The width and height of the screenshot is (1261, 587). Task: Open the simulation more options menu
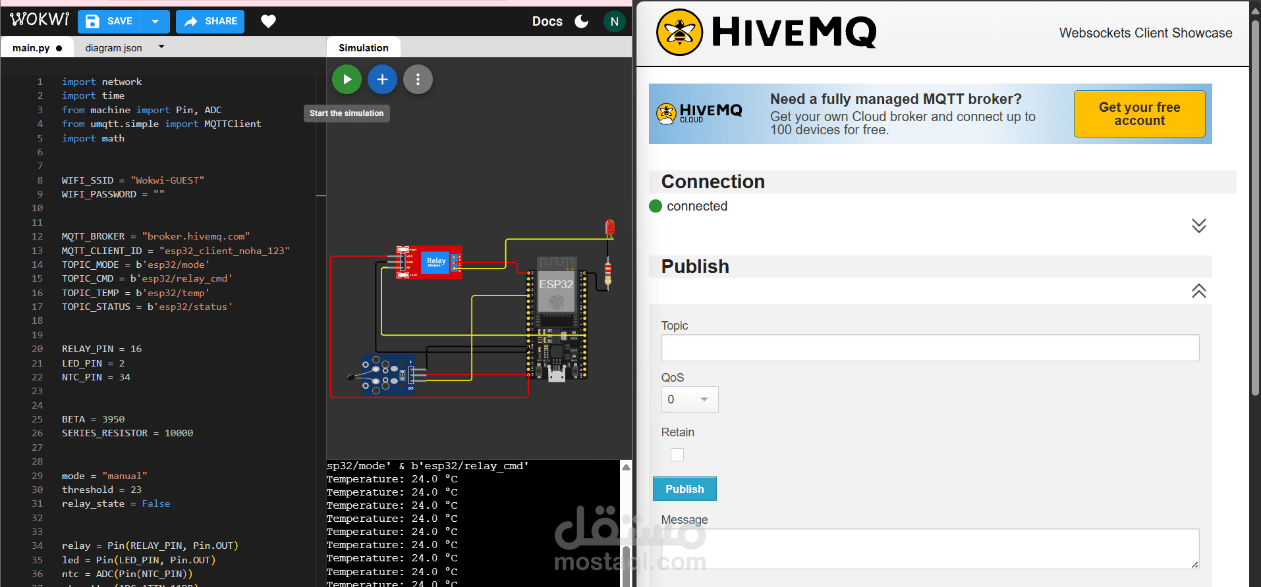point(418,80)
